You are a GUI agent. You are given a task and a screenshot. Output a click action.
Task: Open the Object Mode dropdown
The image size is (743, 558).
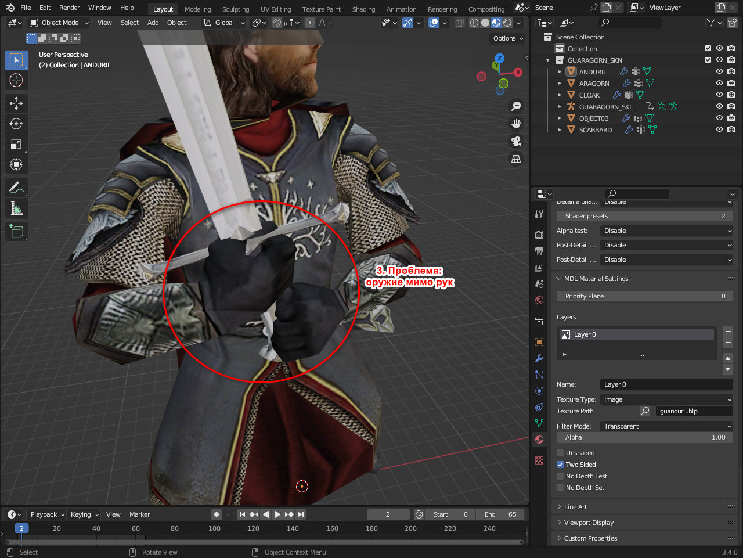pos(59,23)
